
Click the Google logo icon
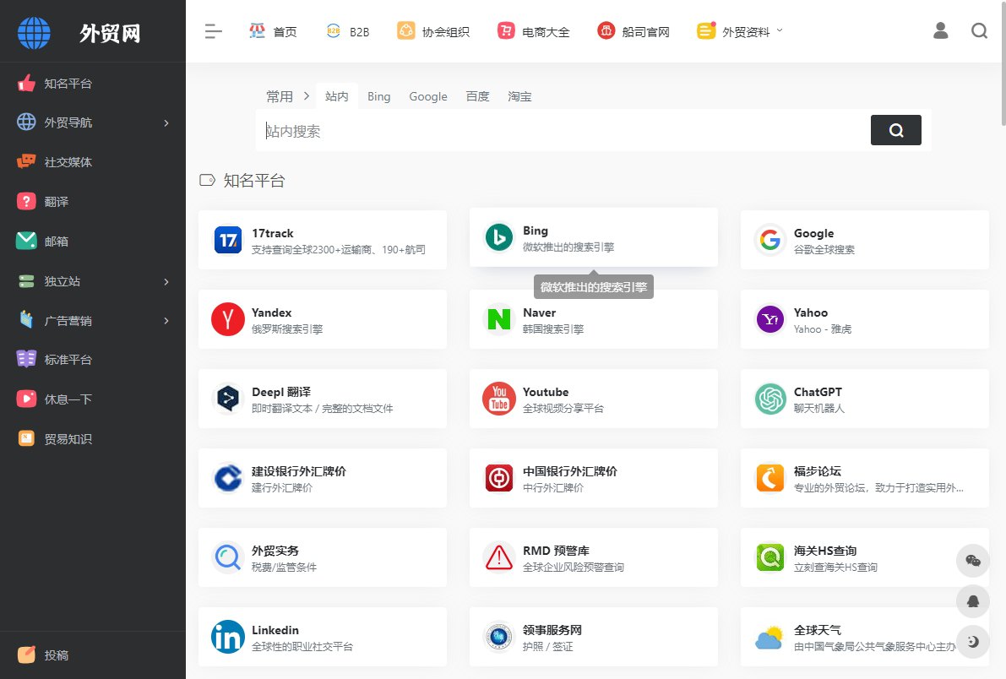coord(769,240)
